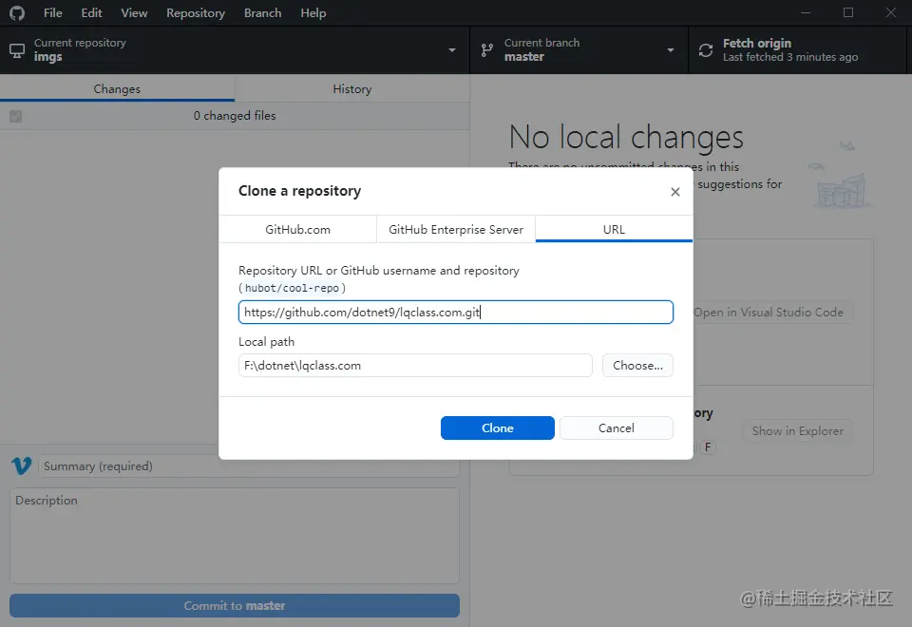Click Show in Explorer button
The width and height of the screenshot is (912, 627).
tap(797, 431)
